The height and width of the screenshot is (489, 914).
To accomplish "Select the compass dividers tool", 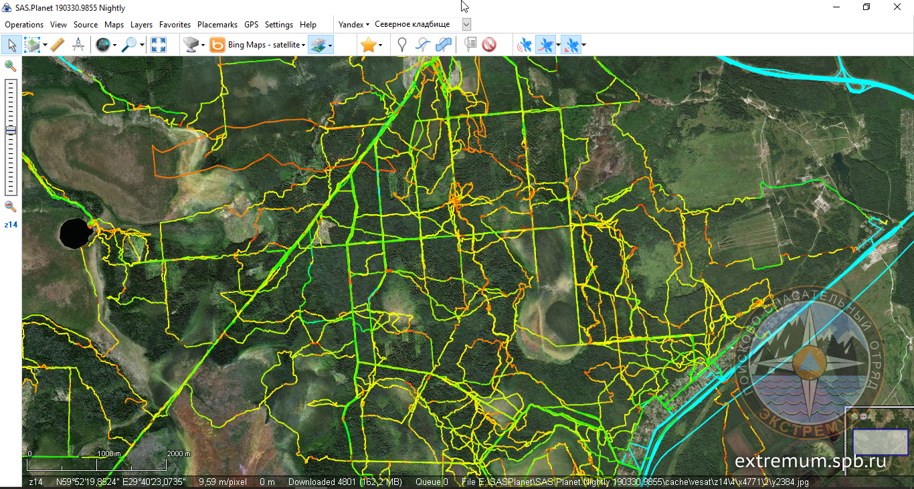I will [78, 45].
